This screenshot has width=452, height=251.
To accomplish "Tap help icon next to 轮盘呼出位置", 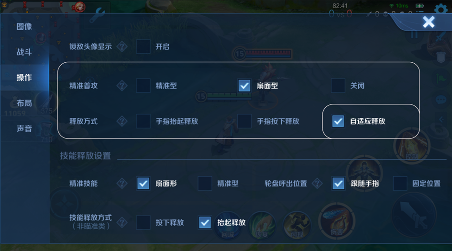I will point(317,183).
